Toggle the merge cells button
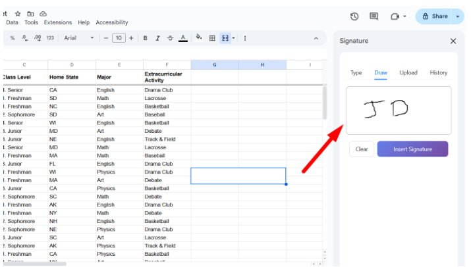Viewport: 471px width, 267px height. pos(225,38)
